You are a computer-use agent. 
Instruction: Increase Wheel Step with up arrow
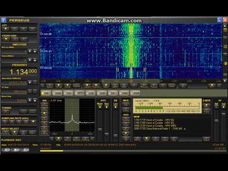coord(35,100)
